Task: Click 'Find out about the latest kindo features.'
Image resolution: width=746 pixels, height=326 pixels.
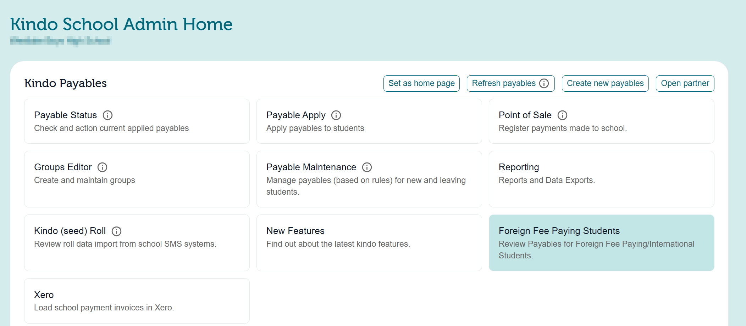Action: [x=338, y=244]
